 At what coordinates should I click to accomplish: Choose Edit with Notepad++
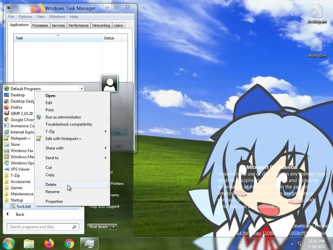[x=72, y=139]
